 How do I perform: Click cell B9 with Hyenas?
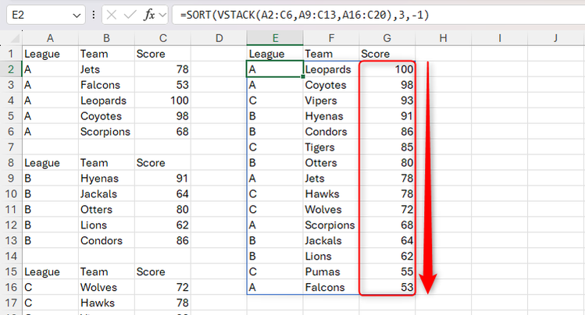[x=106, y=179]
